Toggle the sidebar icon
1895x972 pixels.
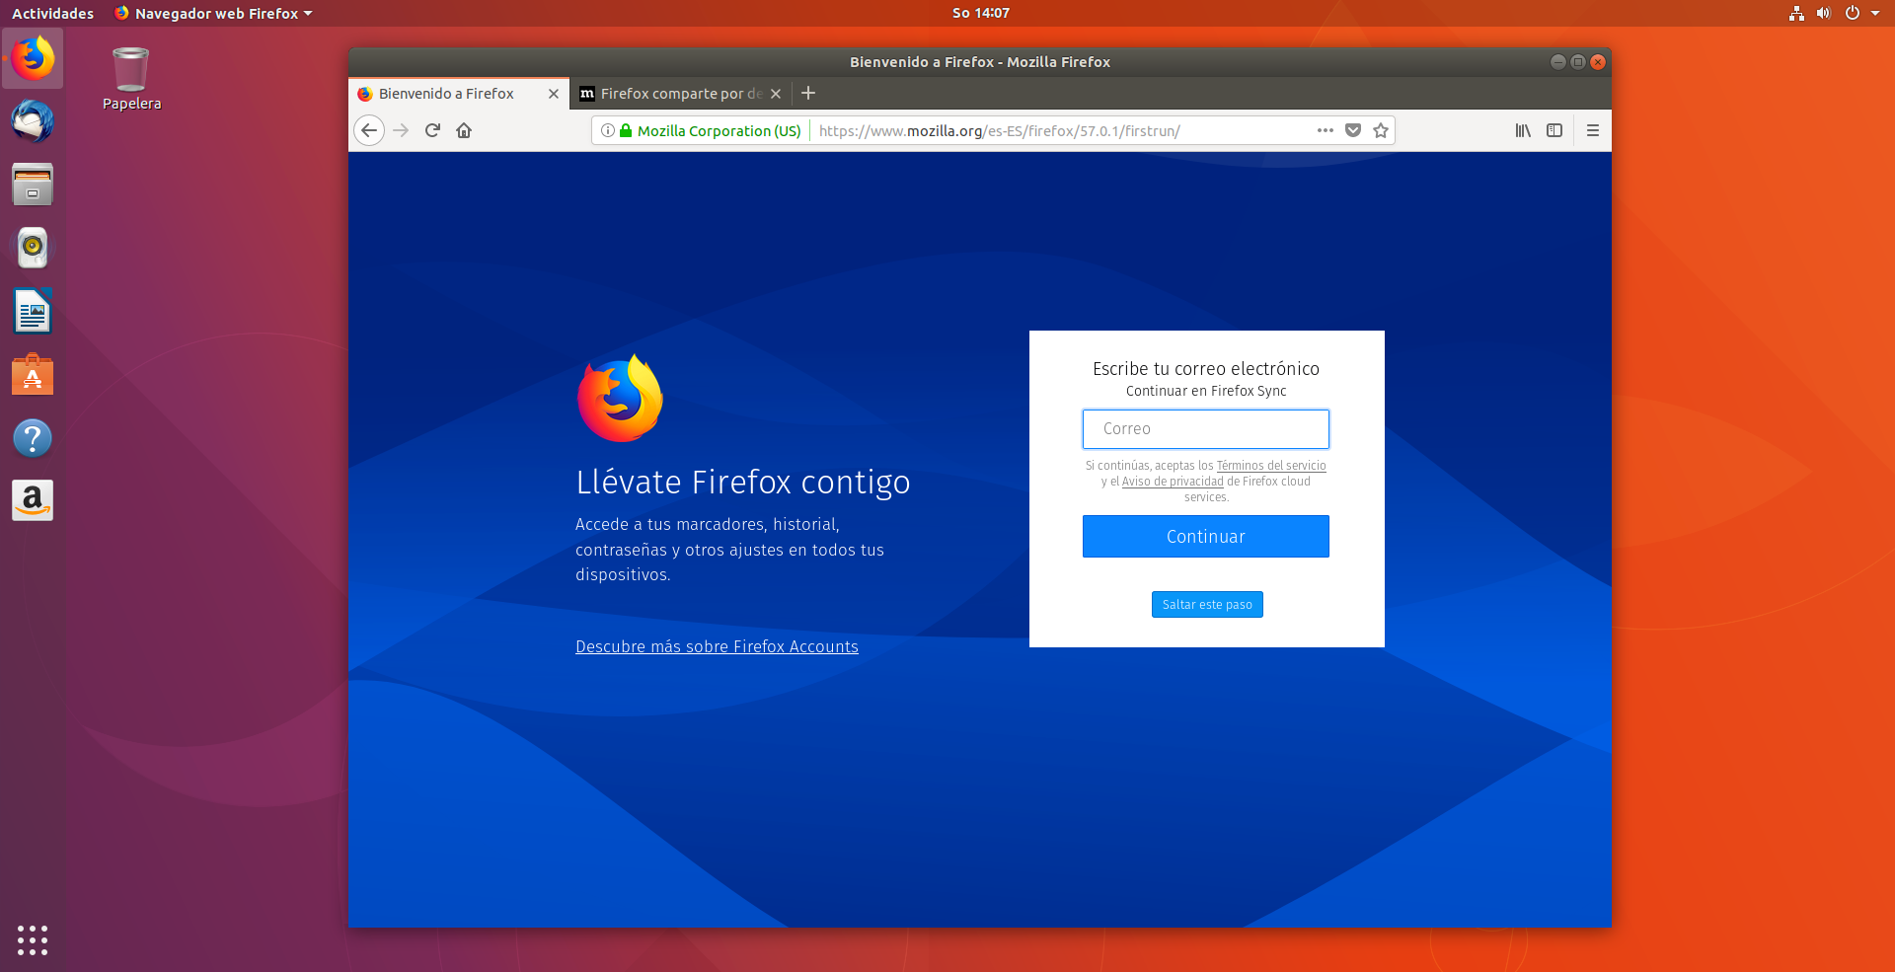(x=1554, y=130)
